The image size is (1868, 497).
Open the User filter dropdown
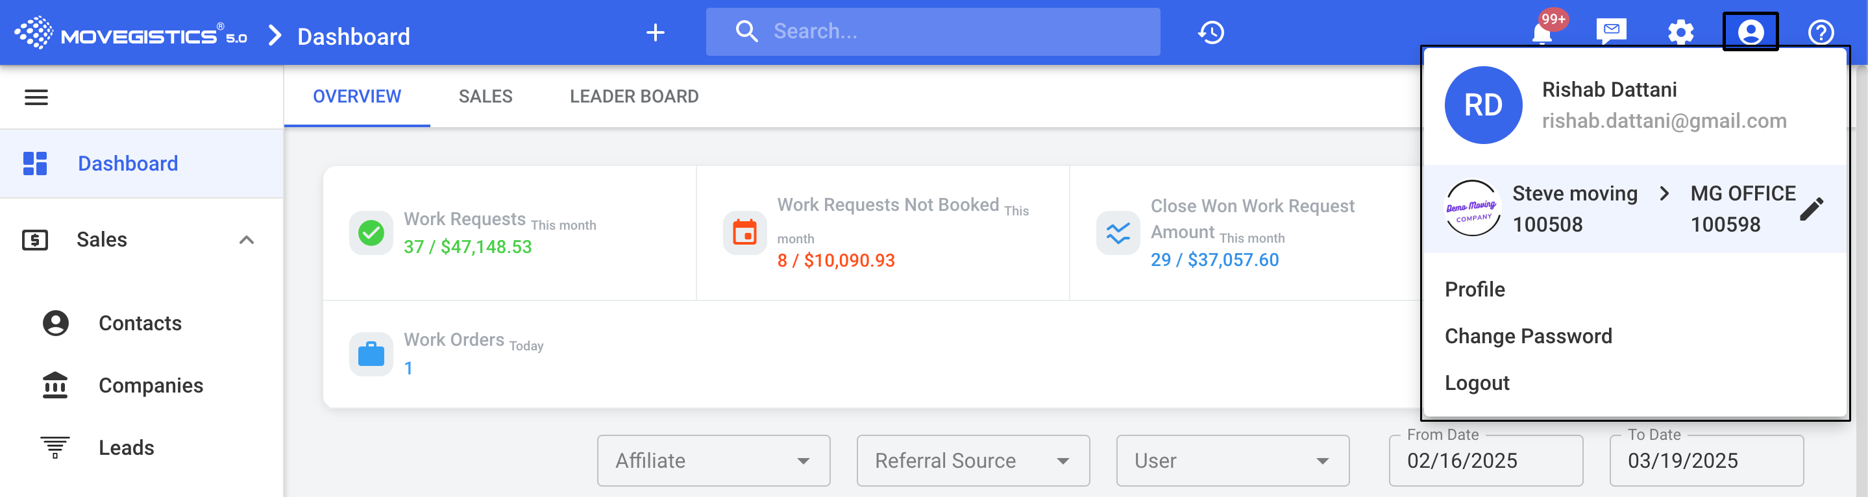[x=1232, y=460]
